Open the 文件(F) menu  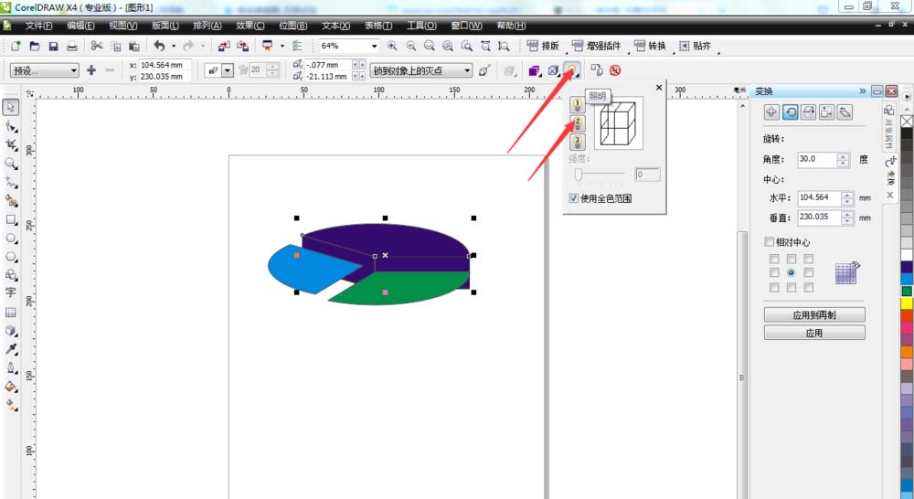click(38, 26)
